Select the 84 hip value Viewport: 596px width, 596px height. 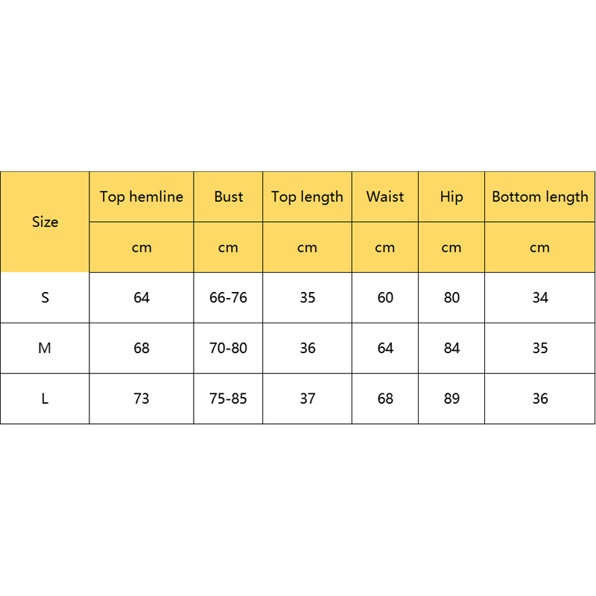451,348
